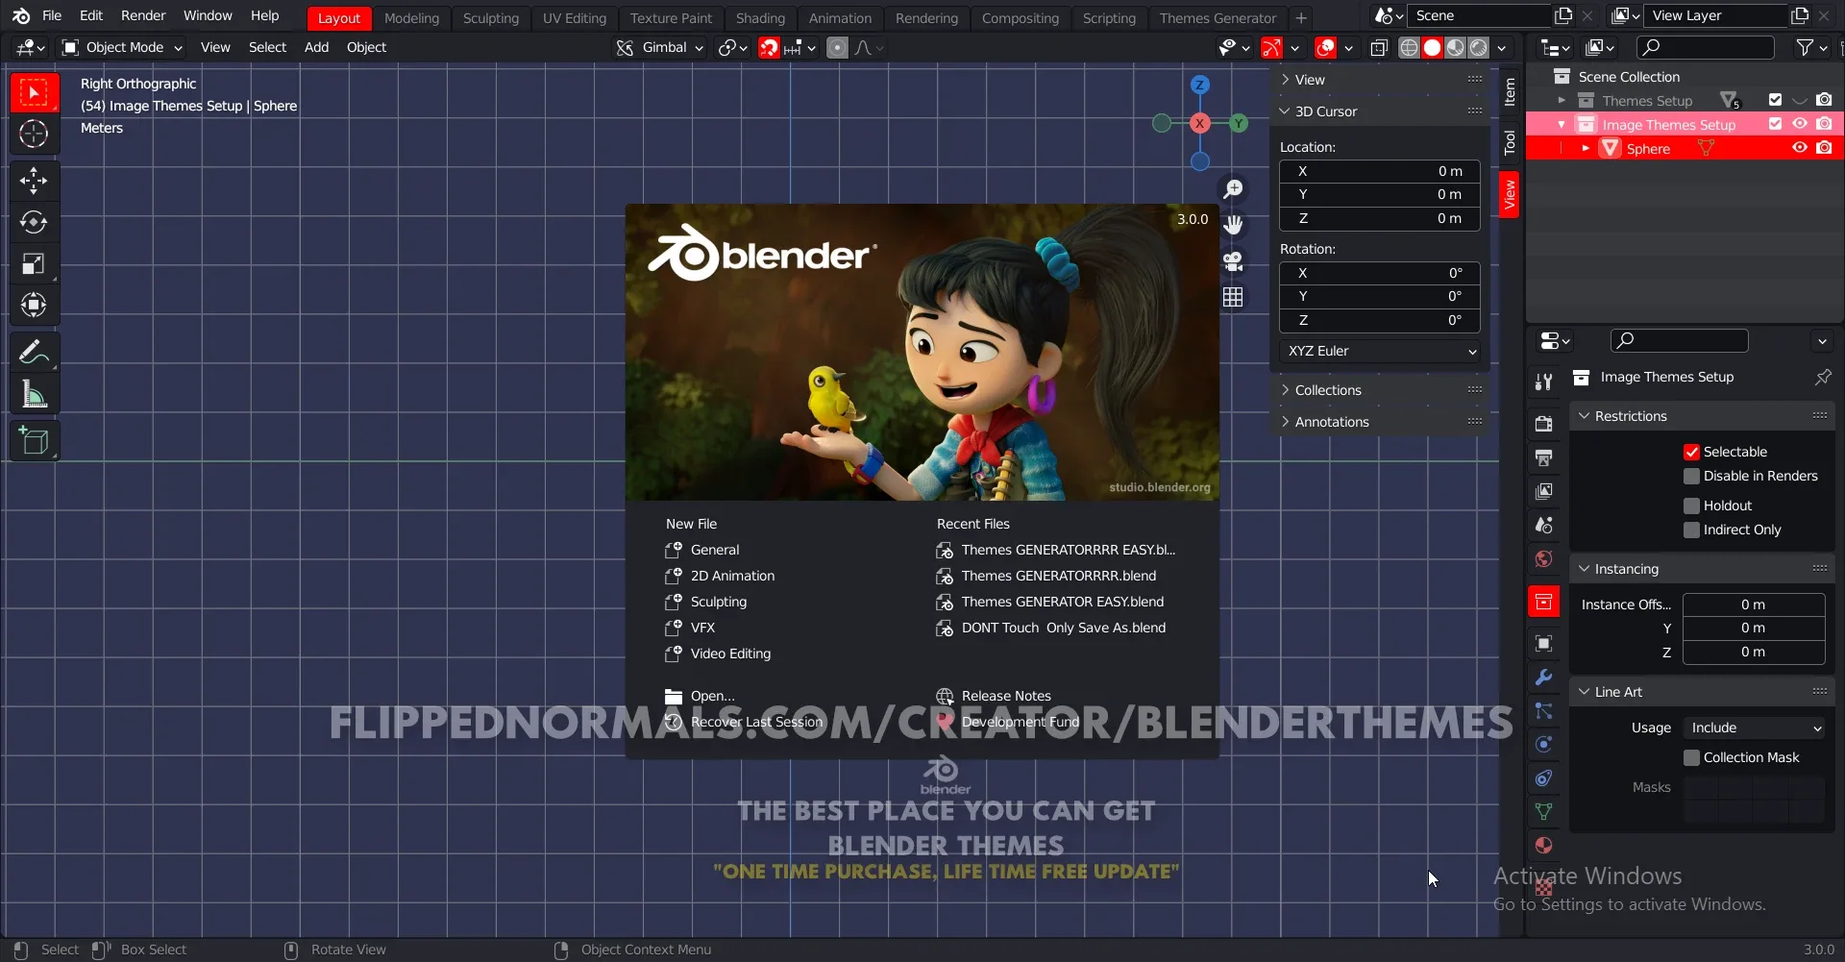This screenshot has height=962, width=1845.
Task: Open the Object Mode dropdown
Action: [x=122, y=47]
